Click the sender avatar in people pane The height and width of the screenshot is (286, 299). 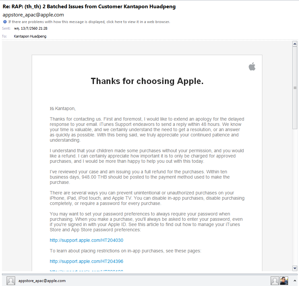pos(11,281)
